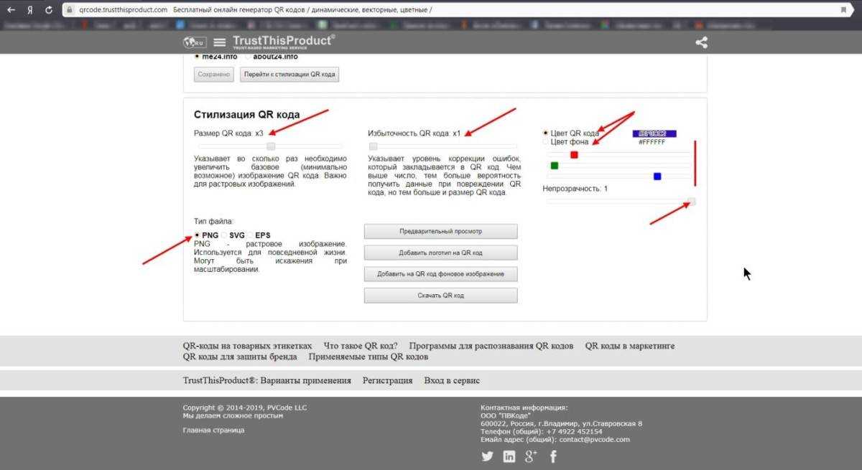Image resolution: width=862 pixels, height=470 pixels.
Task: Click the Скачать QR код button
Action: (440, 296)
